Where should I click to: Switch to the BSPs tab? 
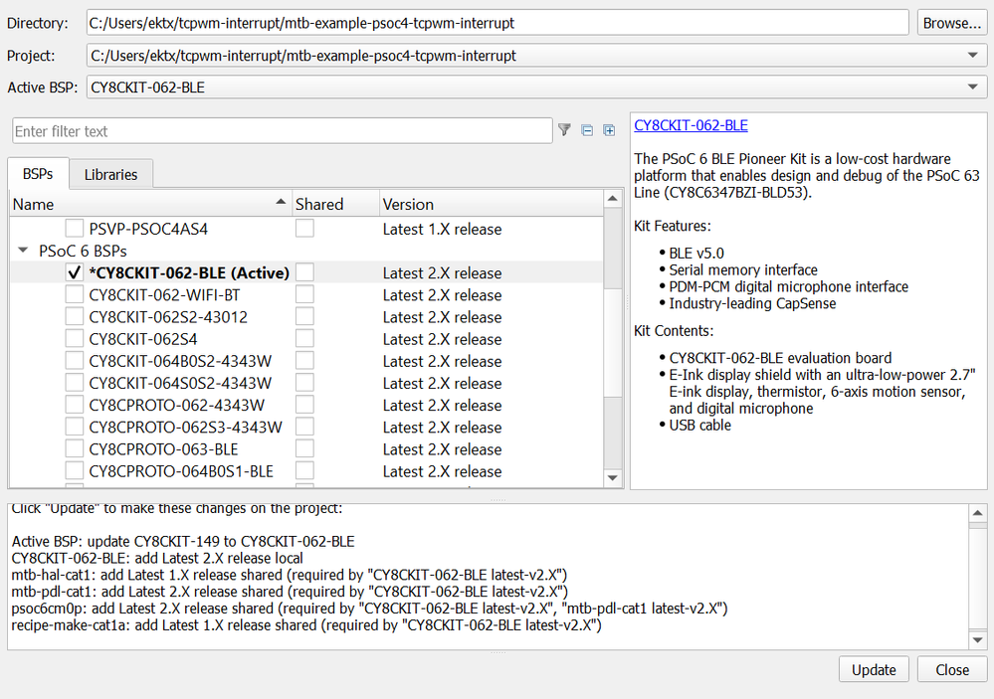pyautogui.click(x=38, y=174)
